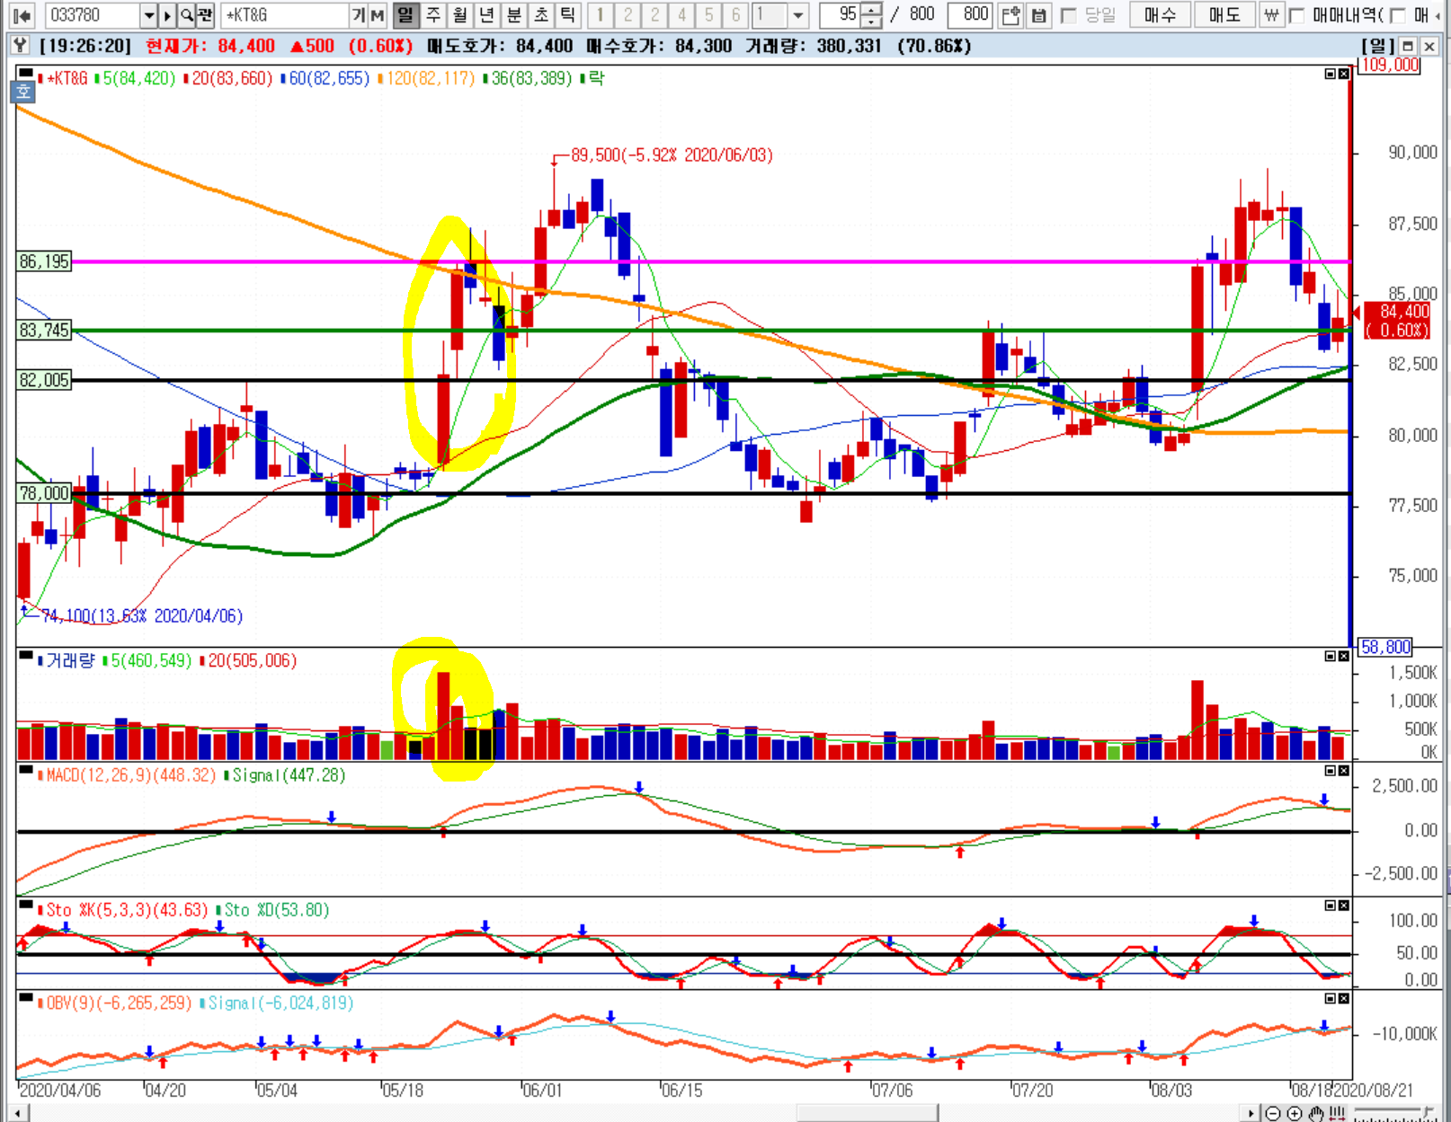
Task: Switch to the 주 weekly period
Action: (433, 15)
